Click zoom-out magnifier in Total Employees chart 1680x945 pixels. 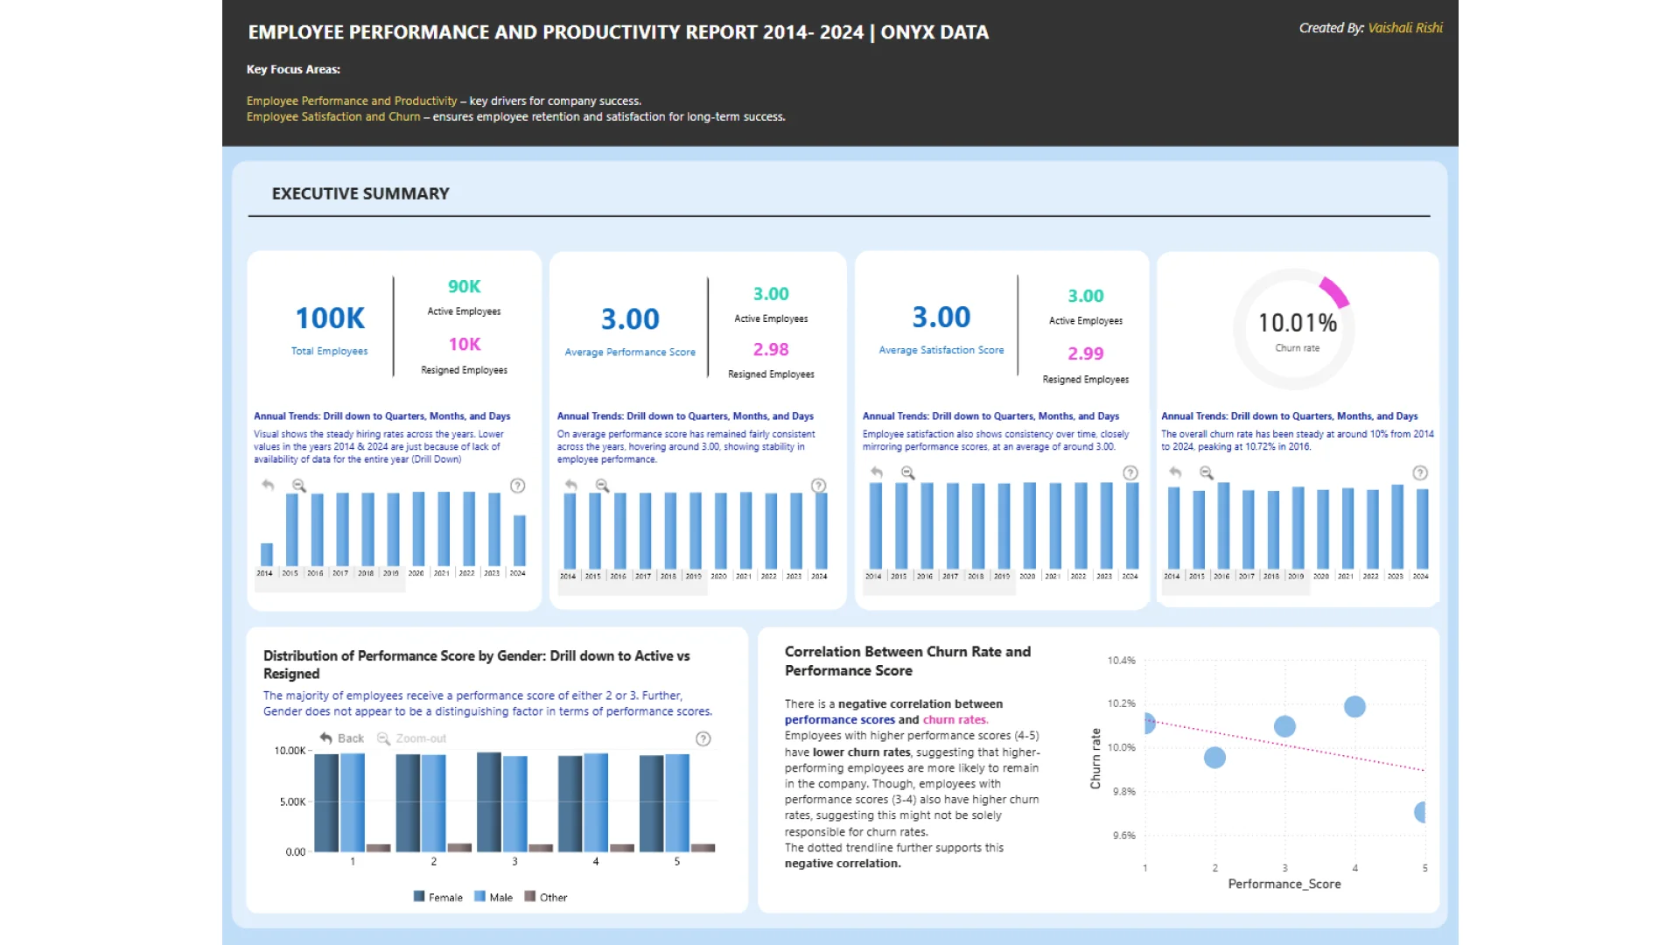299,485
